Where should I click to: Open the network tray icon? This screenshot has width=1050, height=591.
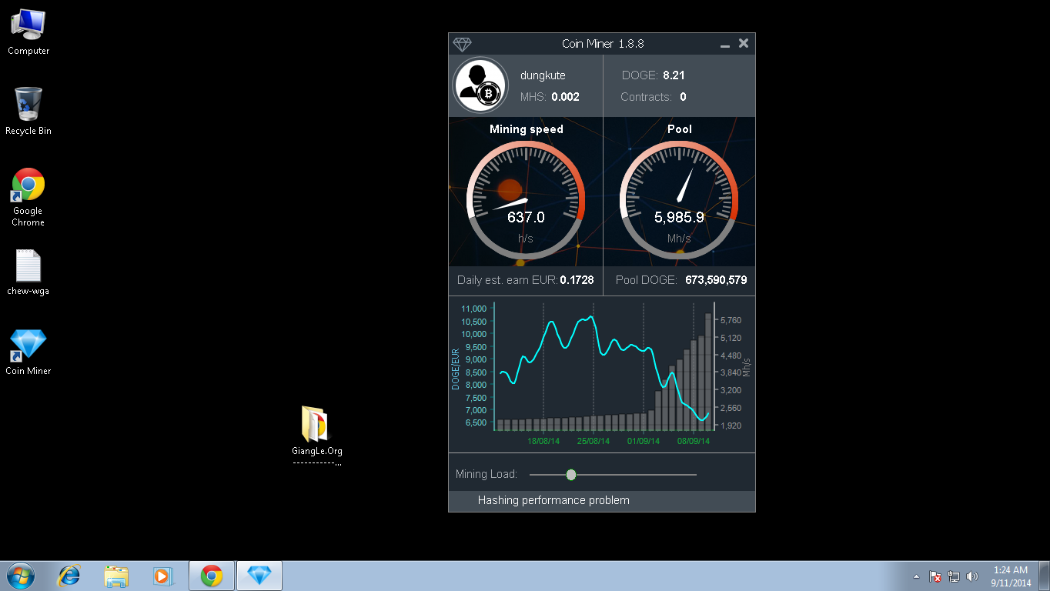tap(954, 576)
